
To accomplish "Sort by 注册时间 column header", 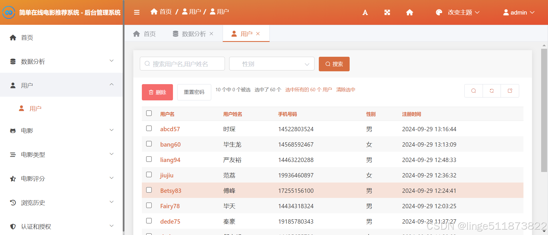I will tap(412, 114).
